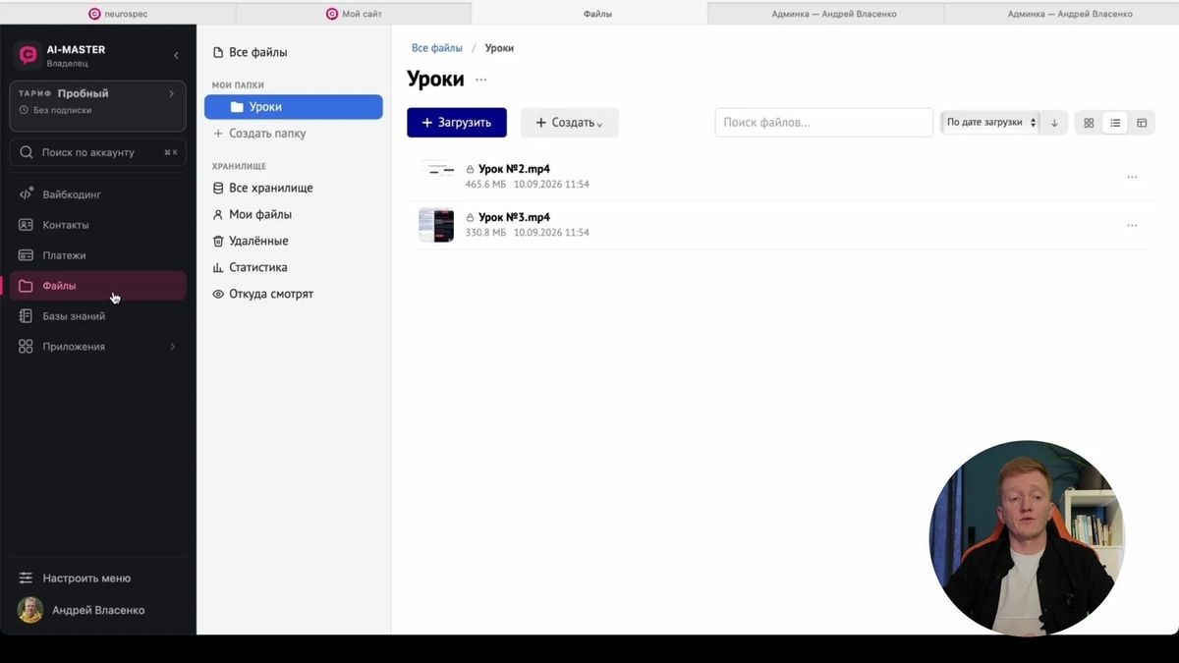Expand the Приложения submenu arrow
This screenshot has height=663, width=1179.
[x=173, y=347]
